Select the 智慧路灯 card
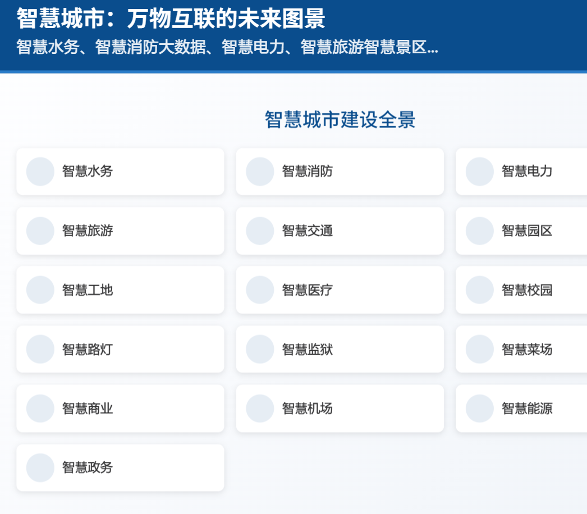Image resolution: width=587 pixels, height=514 pixels. click(x=120, y=349)
